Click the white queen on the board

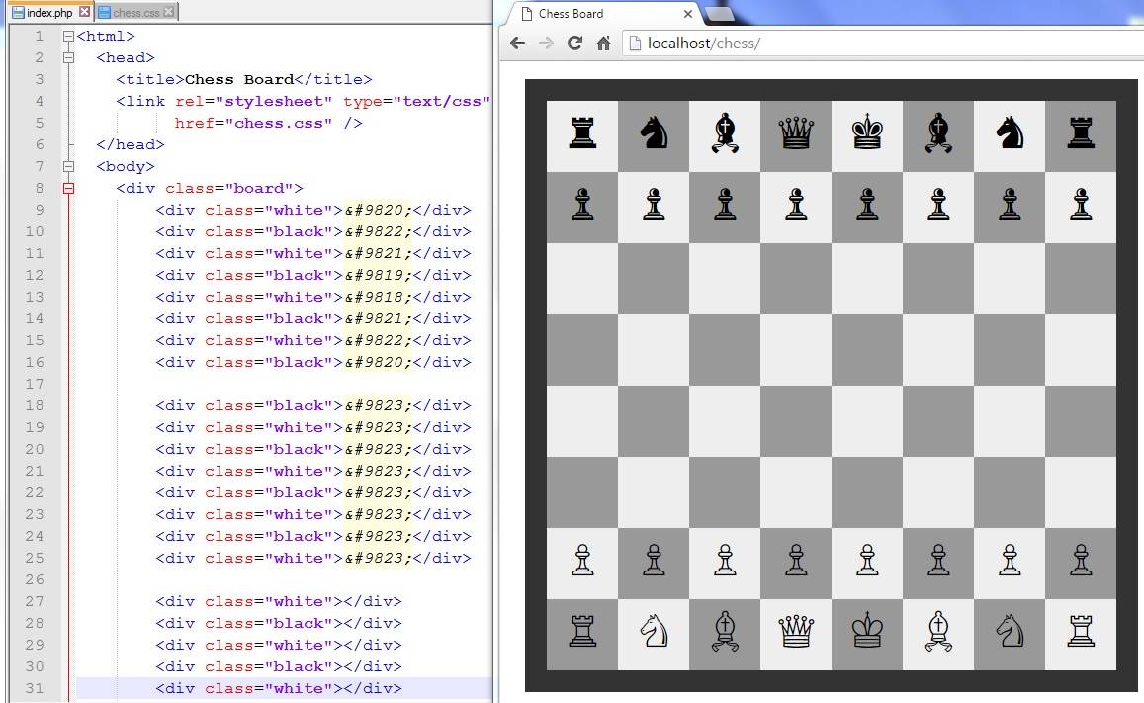pos(795,632)
